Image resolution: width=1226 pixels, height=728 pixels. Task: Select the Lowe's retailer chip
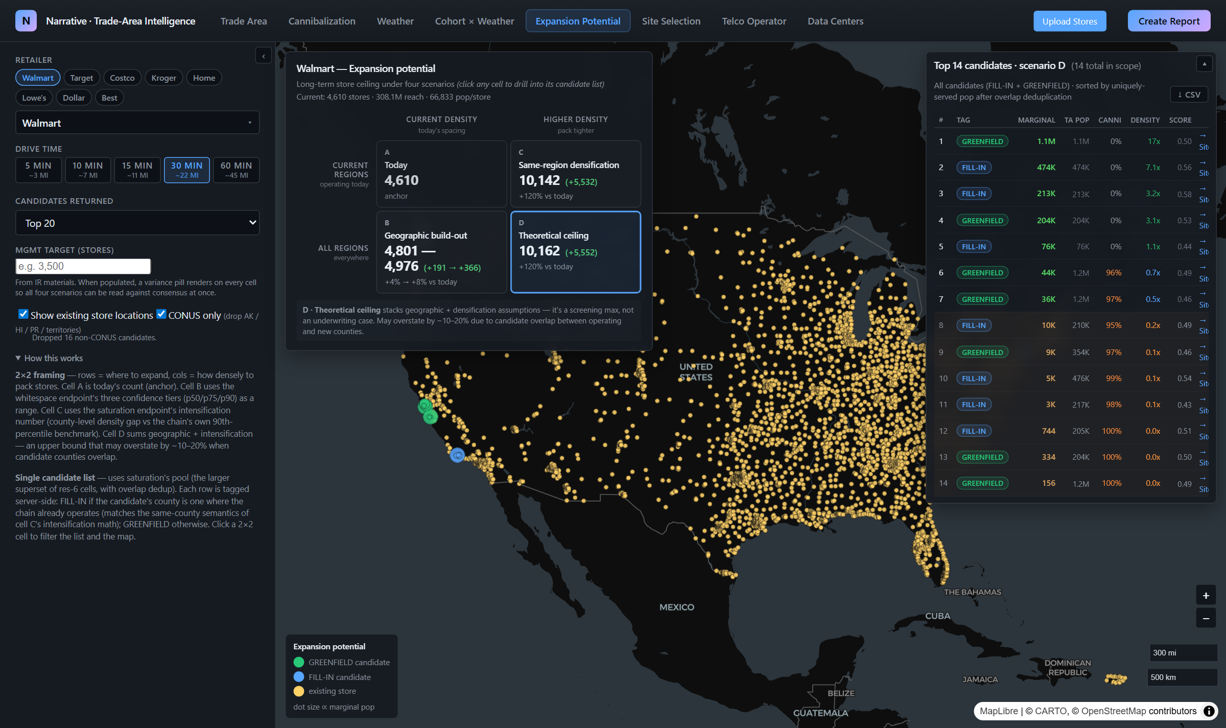(x=34, y=98)
